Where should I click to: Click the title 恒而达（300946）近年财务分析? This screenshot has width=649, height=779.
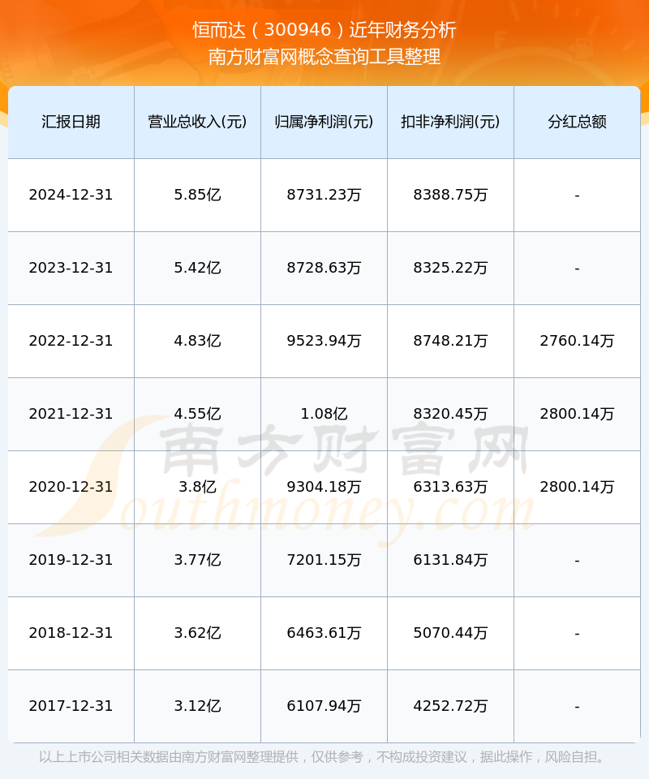[x=324, y=30]
